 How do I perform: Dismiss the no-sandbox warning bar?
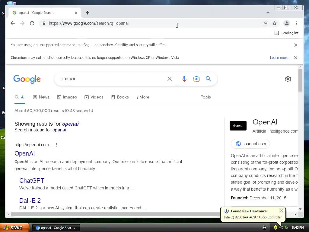(x=296, y=45)
